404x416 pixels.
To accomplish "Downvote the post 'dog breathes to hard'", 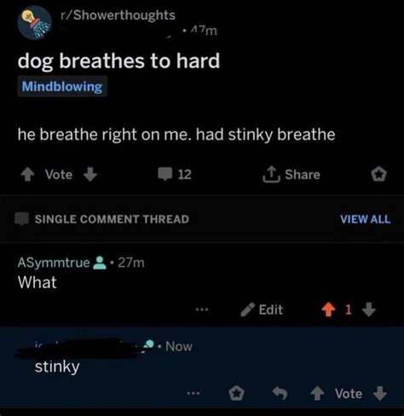I will coord(90,174).
